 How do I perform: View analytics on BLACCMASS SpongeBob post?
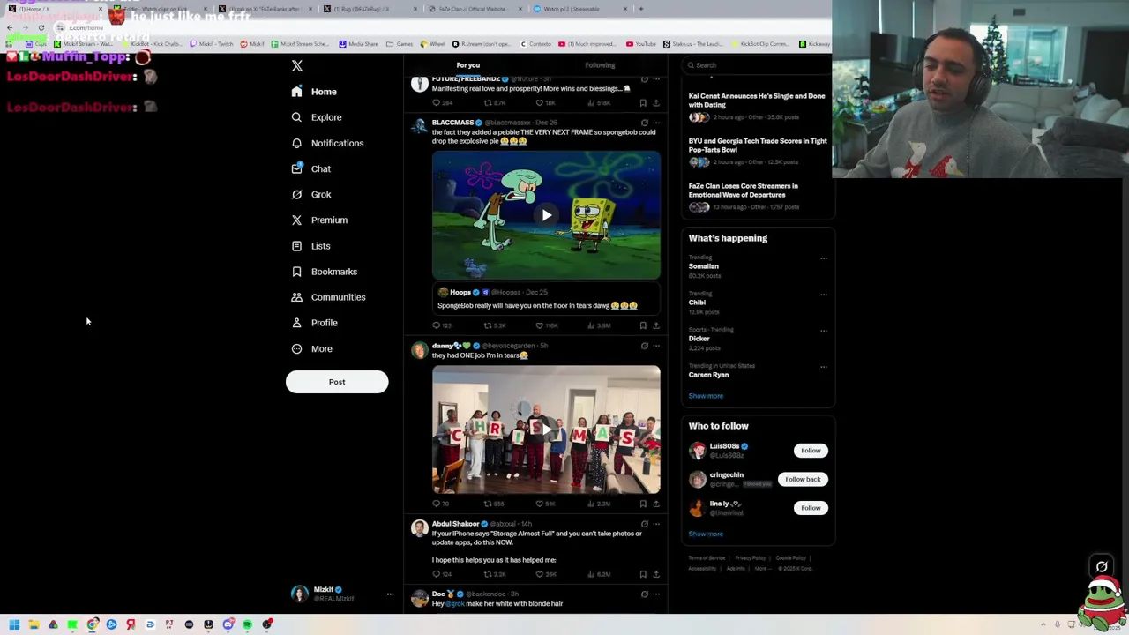pyautogui.click(x=599, y=325)
